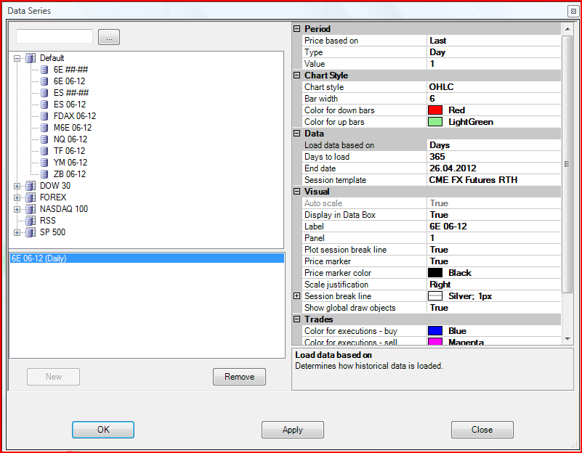The height and width of the screenshot is (453, 582).
Task: Click the instrument search input field
Action: pyautogui.click(x=54, y=36)
